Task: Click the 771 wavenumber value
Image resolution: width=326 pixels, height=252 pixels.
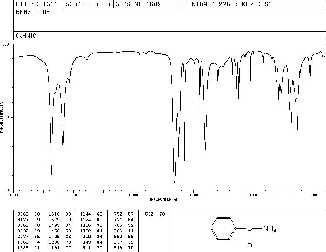Action: (118, 220)
